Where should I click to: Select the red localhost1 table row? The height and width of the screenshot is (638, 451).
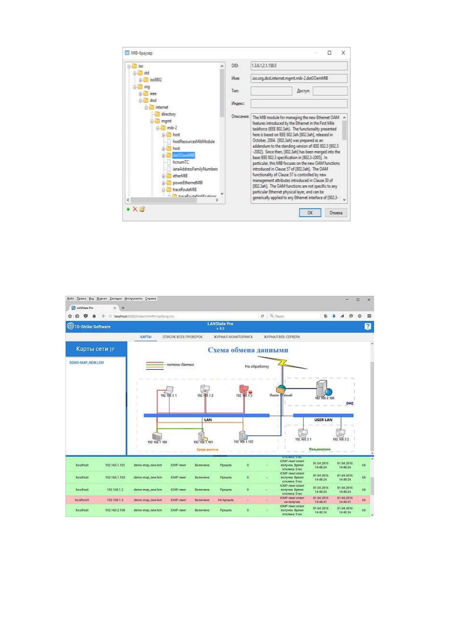point(218,500)
